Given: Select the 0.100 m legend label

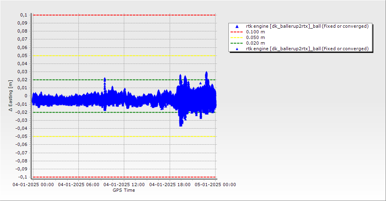Looking at the screenshot, I should 255,32.
